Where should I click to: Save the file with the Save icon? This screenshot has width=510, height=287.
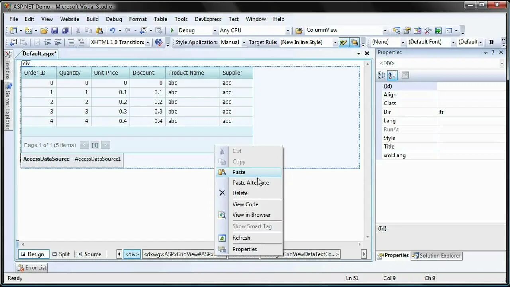coord(55,30)
